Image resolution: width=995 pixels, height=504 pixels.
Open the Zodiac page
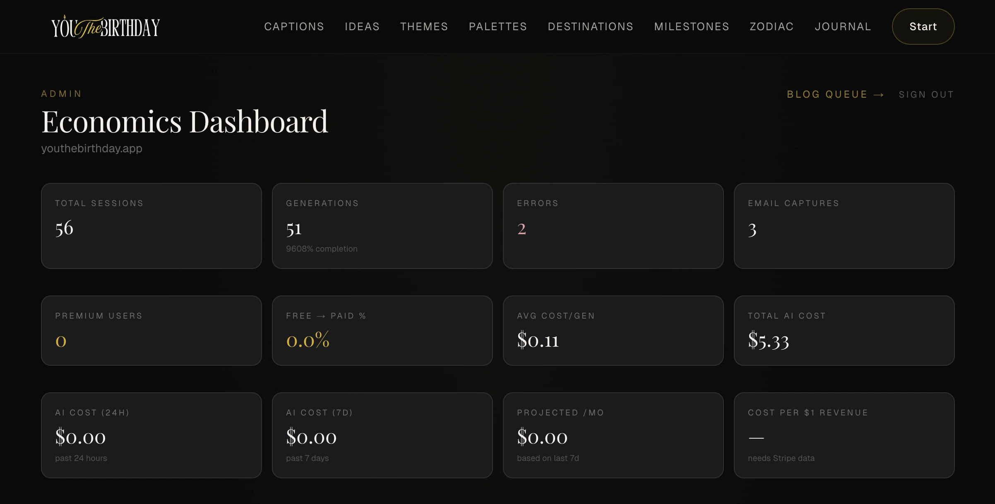coord(771,27)
